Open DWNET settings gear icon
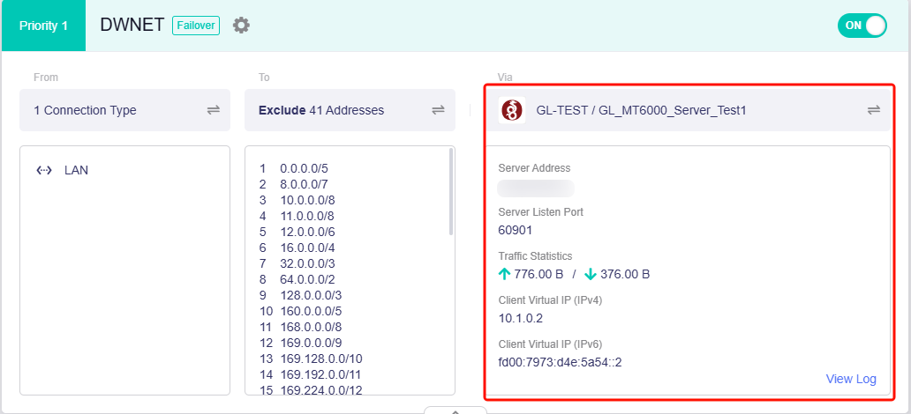This screenshot has height=414, width=911. (x=241, y=26)
